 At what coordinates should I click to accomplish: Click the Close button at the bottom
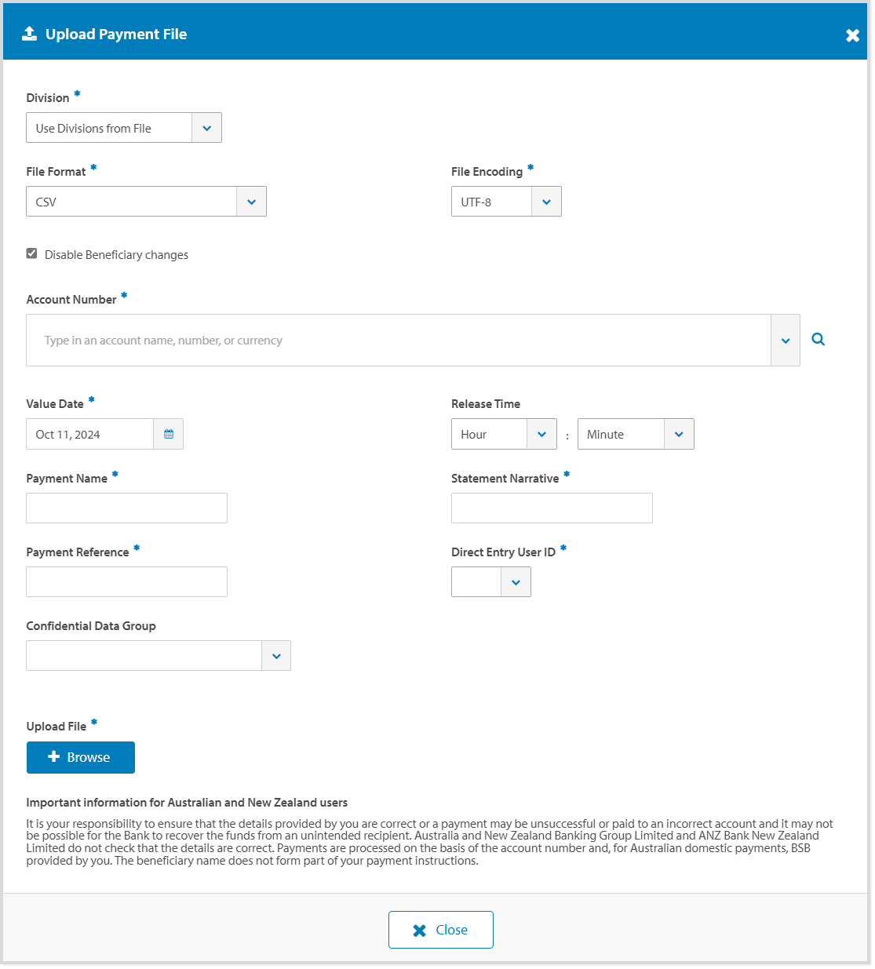coord(440,929)
